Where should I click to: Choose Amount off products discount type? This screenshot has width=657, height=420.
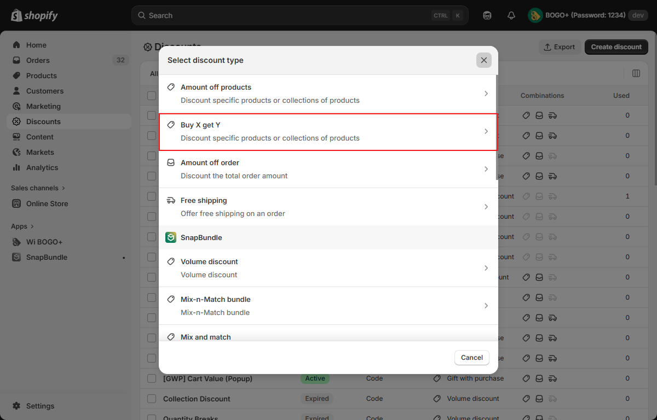[327, 94]
